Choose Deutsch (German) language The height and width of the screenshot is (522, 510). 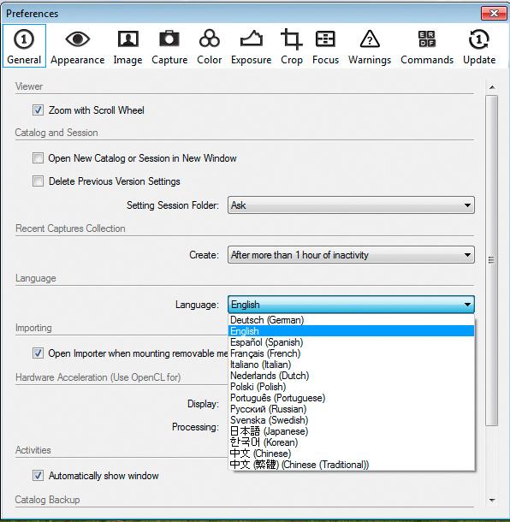351,320
